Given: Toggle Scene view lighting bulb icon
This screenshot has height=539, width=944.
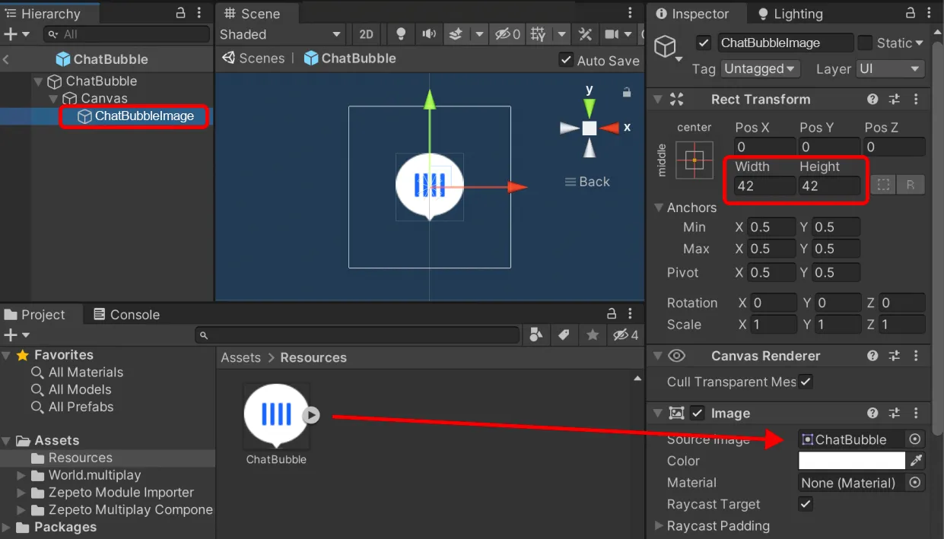Looking at the screenshot, I should pos(401,34).
